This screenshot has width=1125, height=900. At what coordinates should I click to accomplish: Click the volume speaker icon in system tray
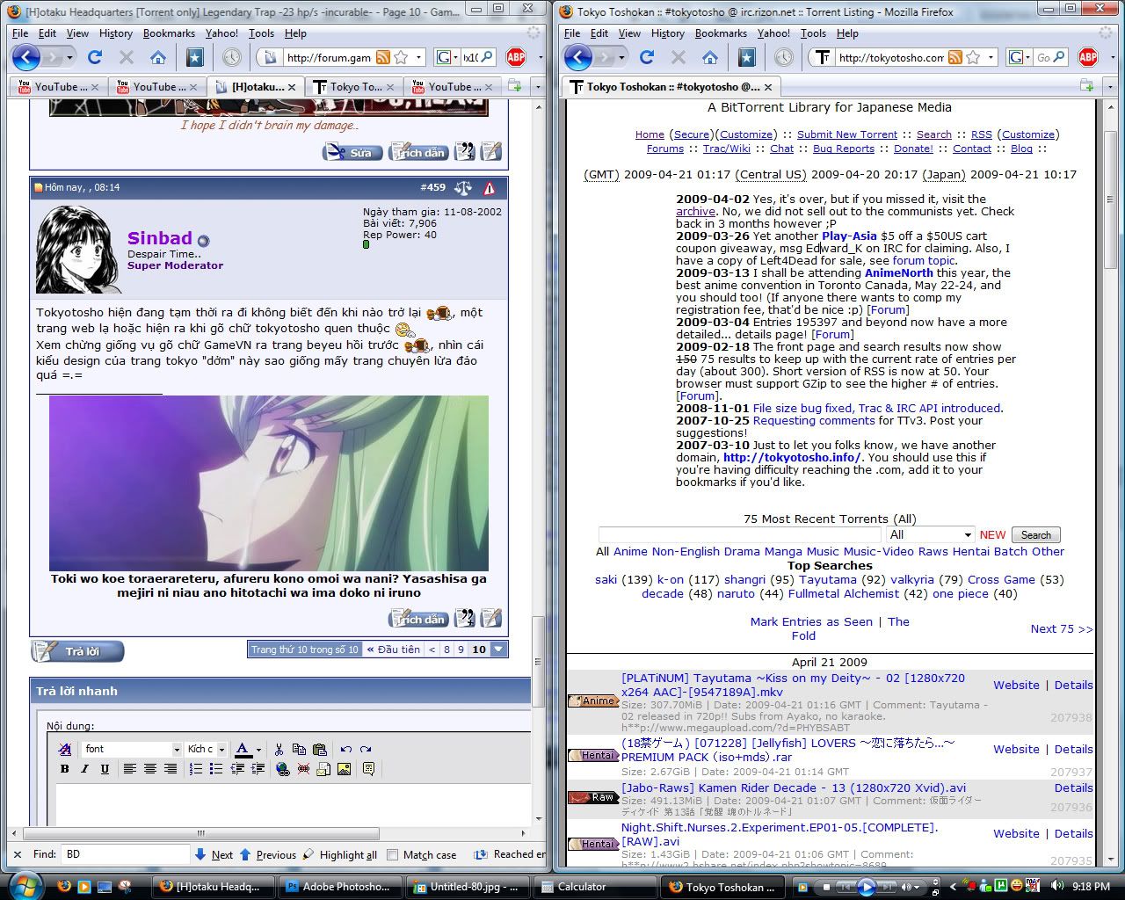coord(1057,886)
